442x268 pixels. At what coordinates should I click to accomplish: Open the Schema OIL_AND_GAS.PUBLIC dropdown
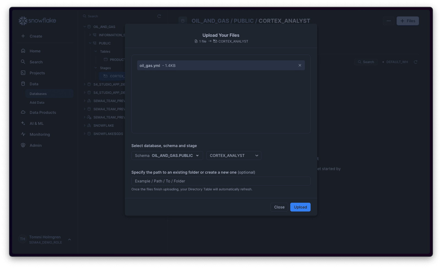[x=167, y=155]
